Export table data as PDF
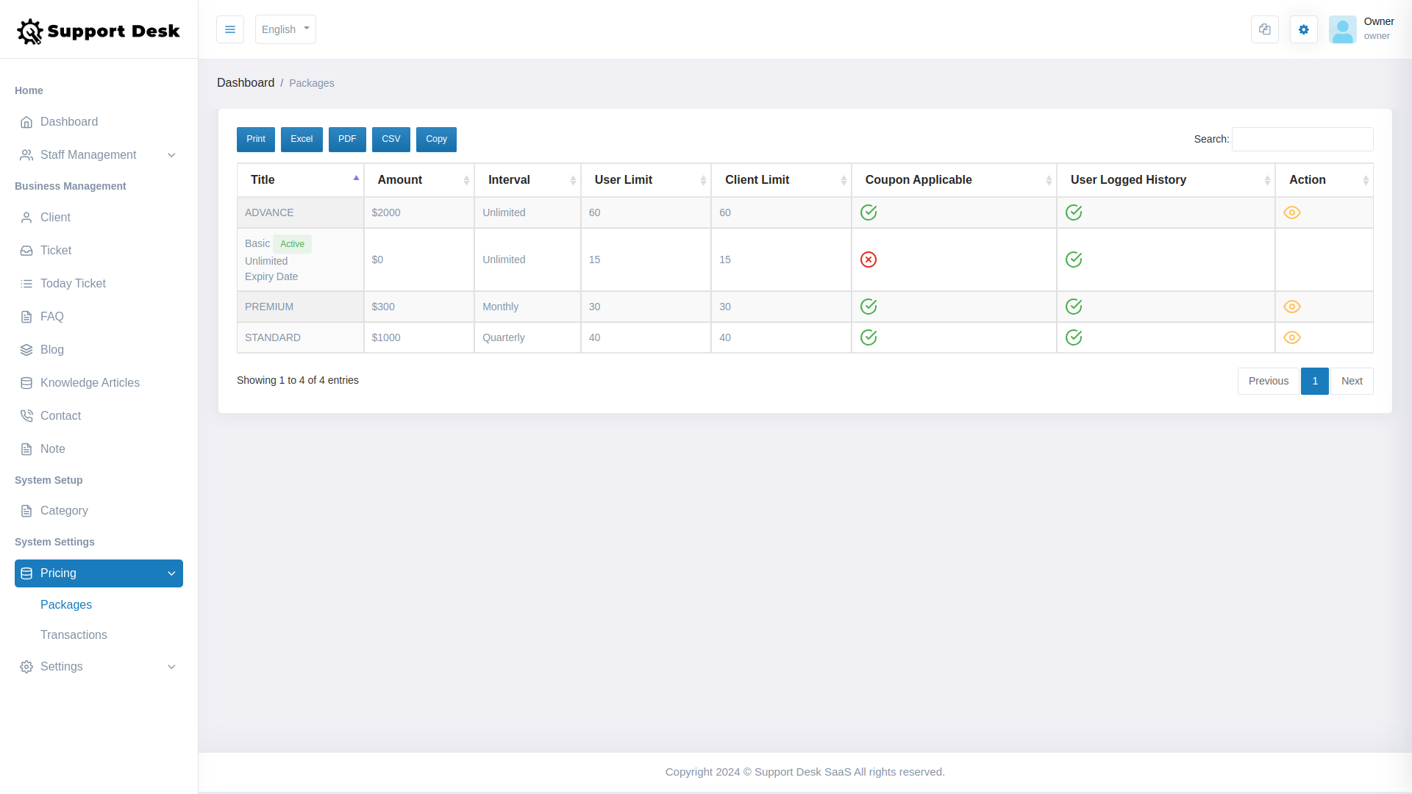1412x794 pixels. pyautogui.click(x=347, y=139)
